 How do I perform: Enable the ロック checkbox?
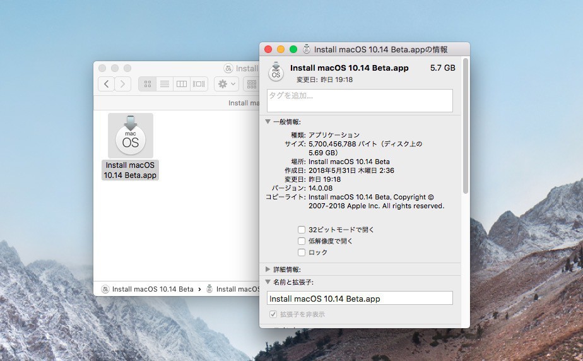302,252
